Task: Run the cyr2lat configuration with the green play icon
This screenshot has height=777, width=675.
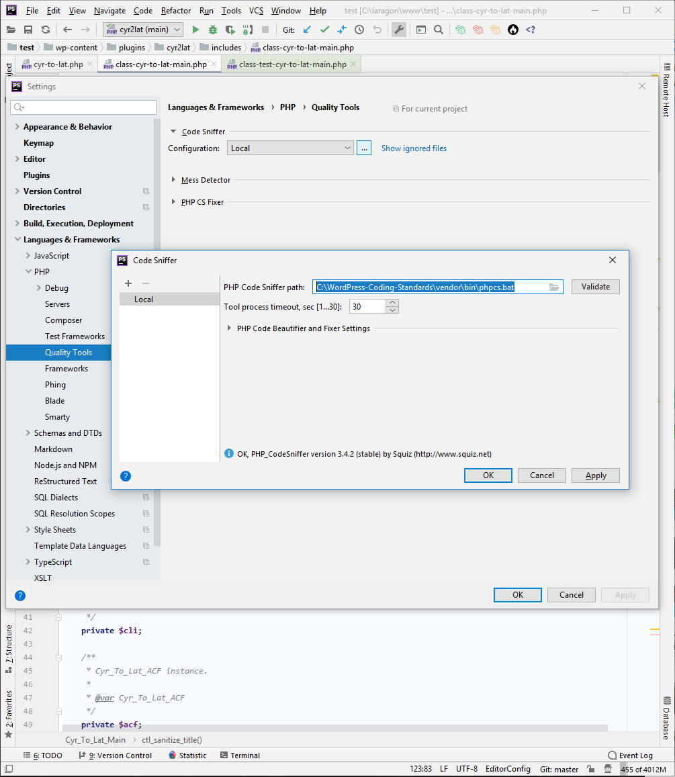Action: (x=195, y=30)
